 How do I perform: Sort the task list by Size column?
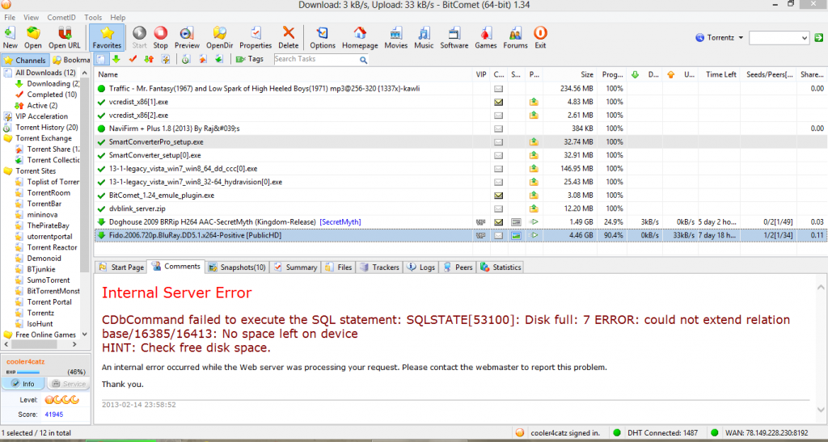569,75
